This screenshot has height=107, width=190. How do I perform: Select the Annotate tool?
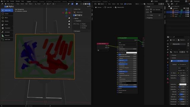point(7,32)
